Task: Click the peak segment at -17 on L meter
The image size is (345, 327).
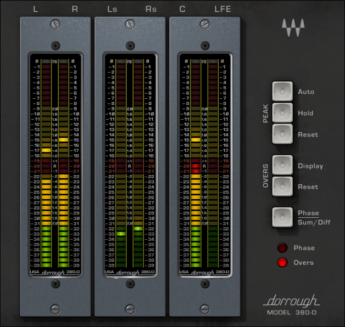Action: [46, 150]
